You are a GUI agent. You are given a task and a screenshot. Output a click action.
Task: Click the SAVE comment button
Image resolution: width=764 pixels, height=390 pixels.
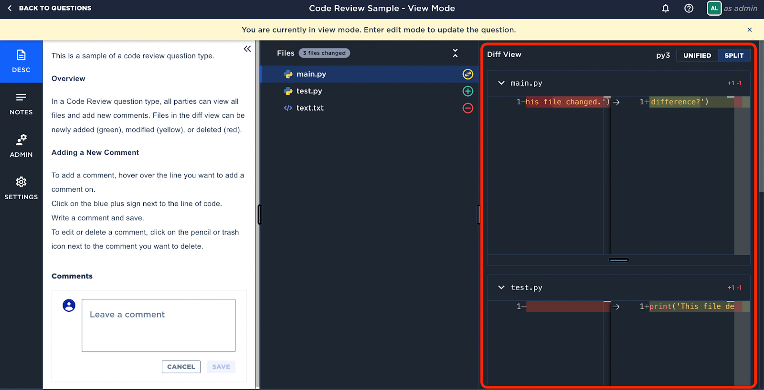coord(221,367)
